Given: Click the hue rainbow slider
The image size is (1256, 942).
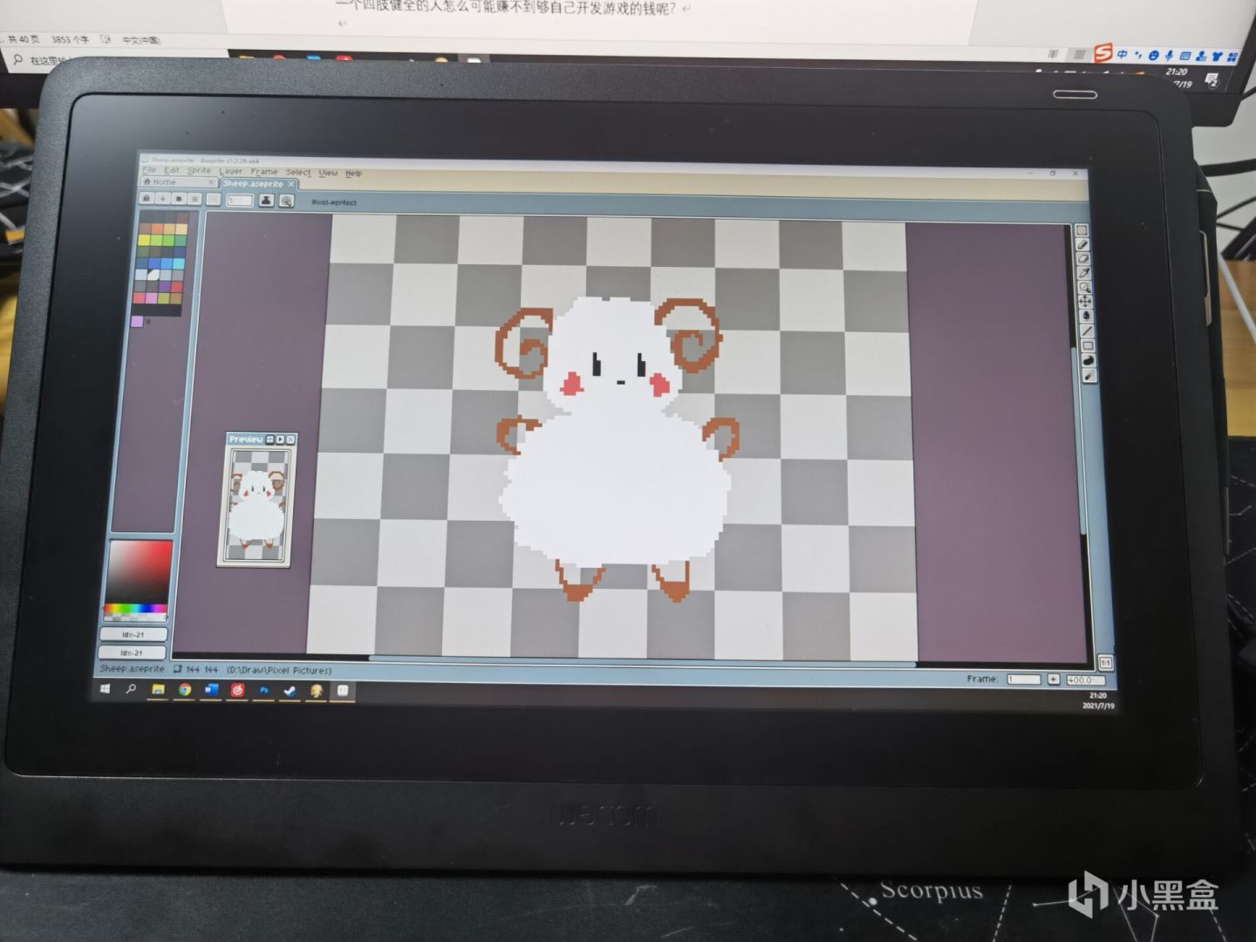Looking at the screenshot, I should pyautogui.click(x=135, y=609).
